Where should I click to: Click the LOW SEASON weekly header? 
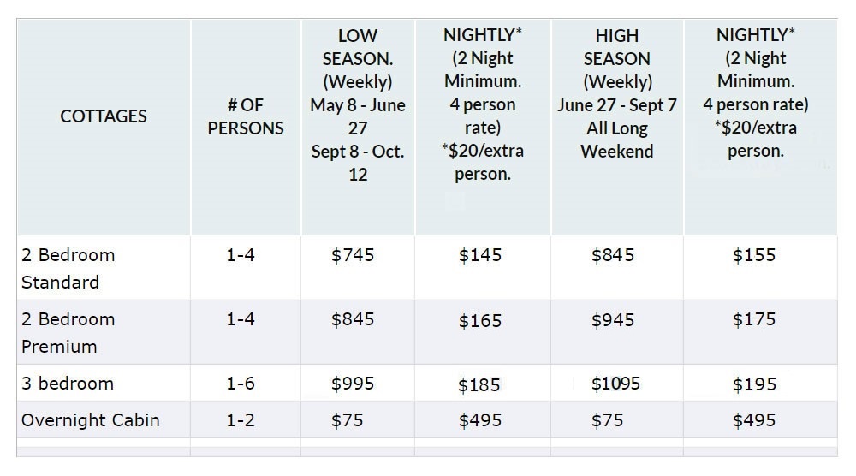pyautogui.click(x=358, y=104)
